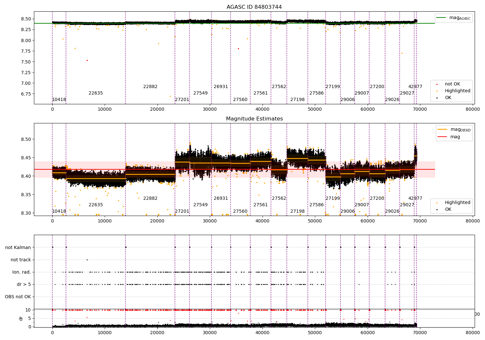This screenshot has width=485, height=340.
Task: Click red not-OK data point near magnitude 7.50
Action: (x=87, y=60)
